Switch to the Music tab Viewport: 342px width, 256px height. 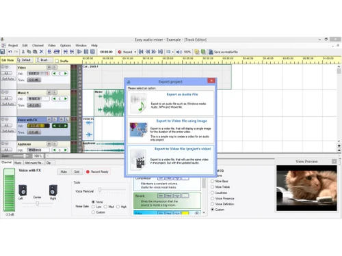[18, 162]
